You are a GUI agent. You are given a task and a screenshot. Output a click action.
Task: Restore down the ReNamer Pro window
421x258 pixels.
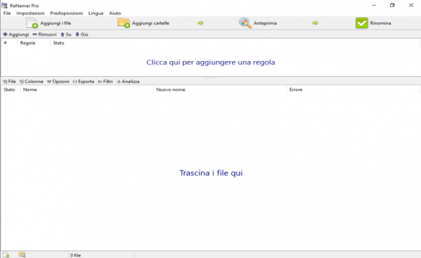click(x=392, y=5)
